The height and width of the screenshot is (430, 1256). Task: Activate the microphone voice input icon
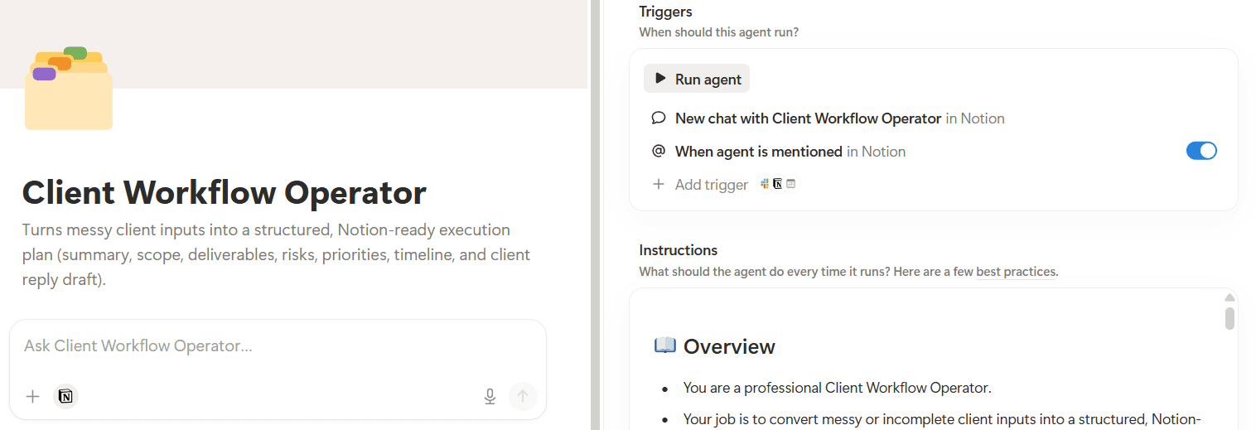(x=490, y=396)
